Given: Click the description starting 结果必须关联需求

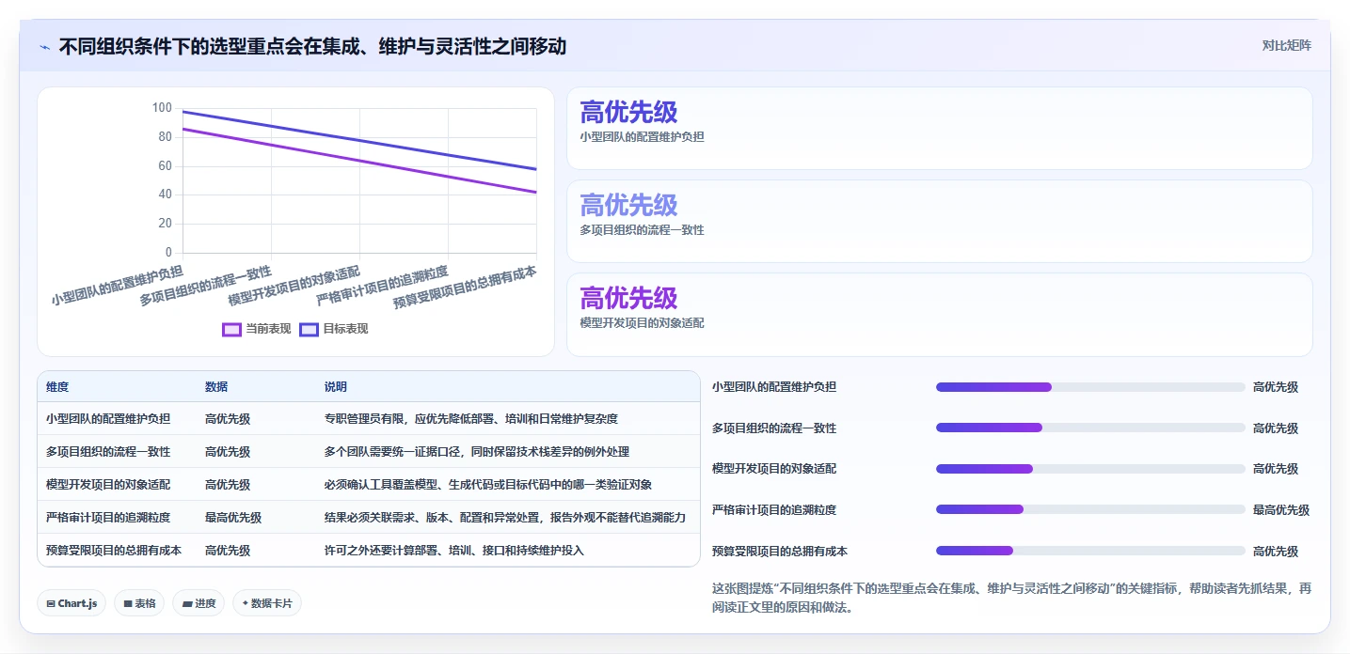Looking at the screenshot, I should point(505,518).
